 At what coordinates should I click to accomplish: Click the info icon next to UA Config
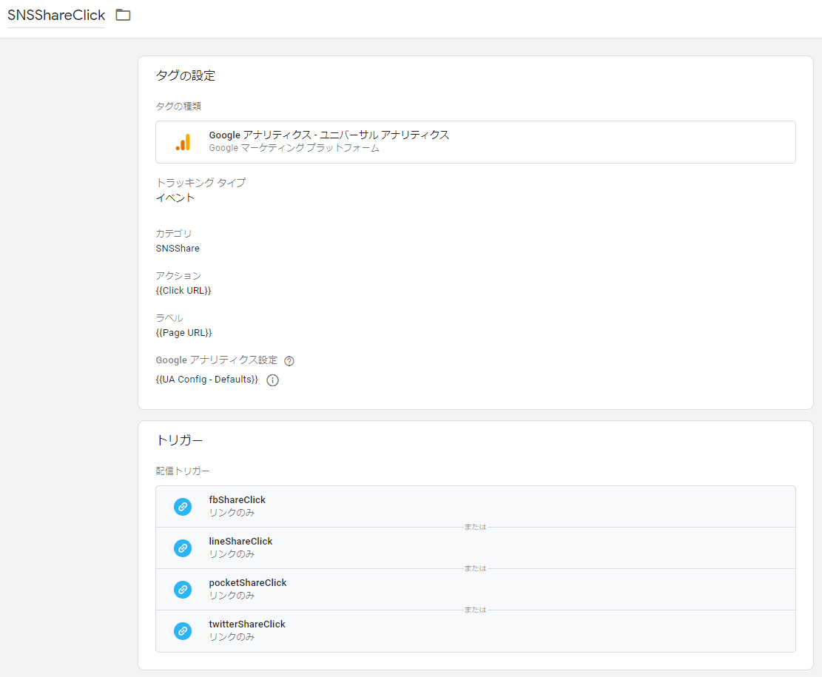(x=272, y=380)
